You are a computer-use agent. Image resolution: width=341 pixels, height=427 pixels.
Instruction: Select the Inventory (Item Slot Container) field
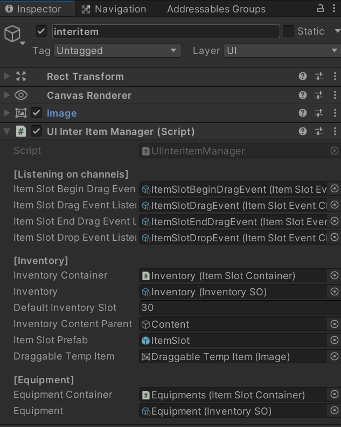tap(234, 276)
